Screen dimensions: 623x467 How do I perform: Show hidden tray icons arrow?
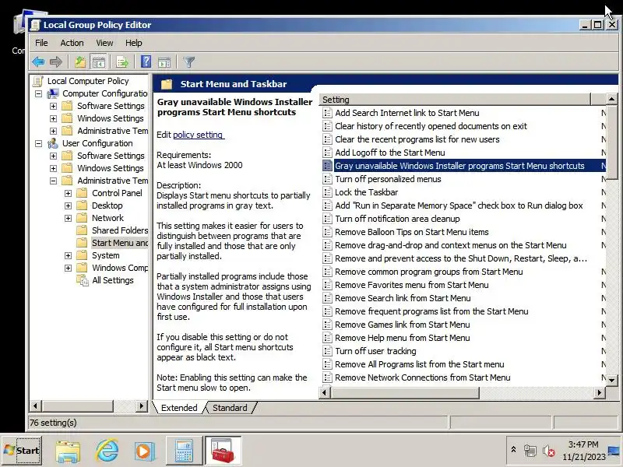(513, 450)
